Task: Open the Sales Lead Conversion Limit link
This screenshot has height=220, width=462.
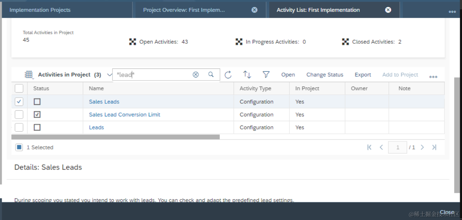Action: coord(125,114)
